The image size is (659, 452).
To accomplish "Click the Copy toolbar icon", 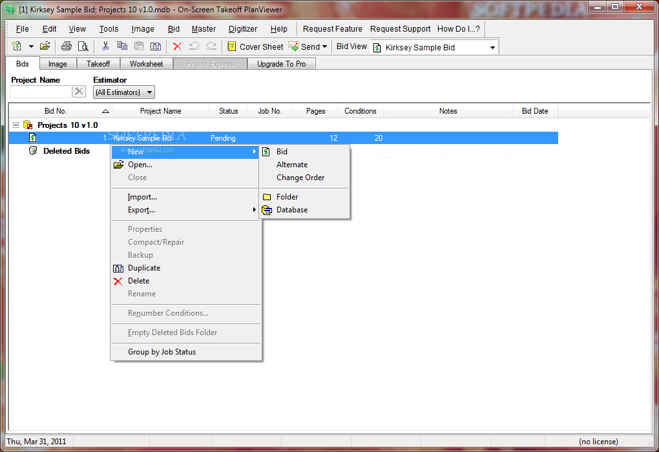I will pos(122,46).
